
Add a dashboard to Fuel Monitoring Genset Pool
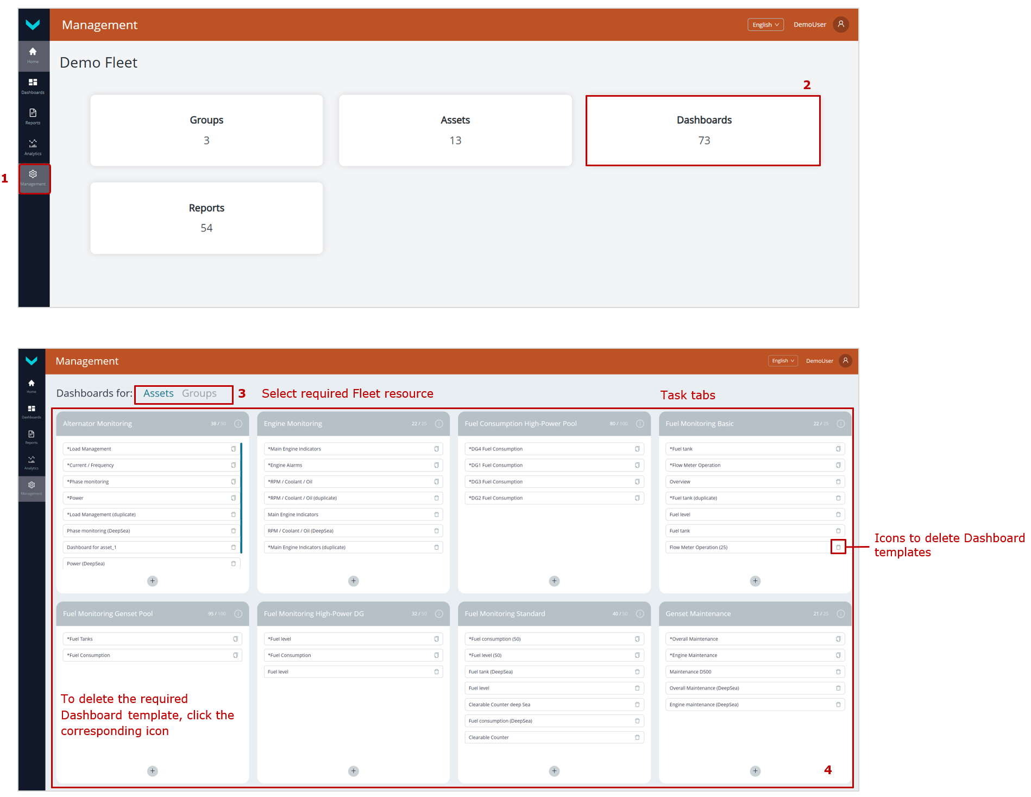(153, 771)
